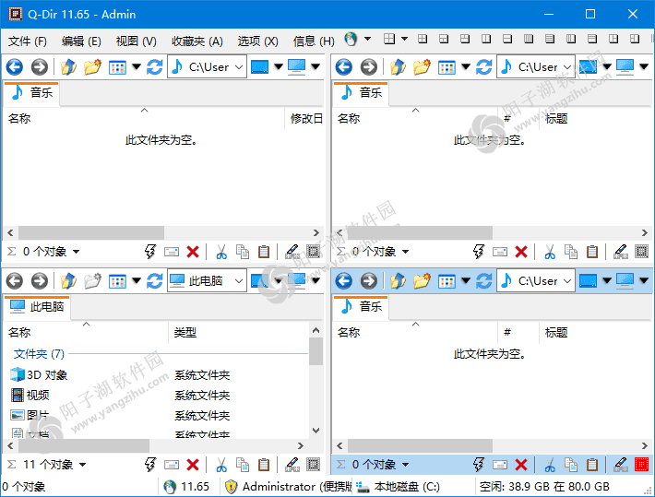
Task: Click the red selection icon in bottom-right pane
Action: coord(642,465)
